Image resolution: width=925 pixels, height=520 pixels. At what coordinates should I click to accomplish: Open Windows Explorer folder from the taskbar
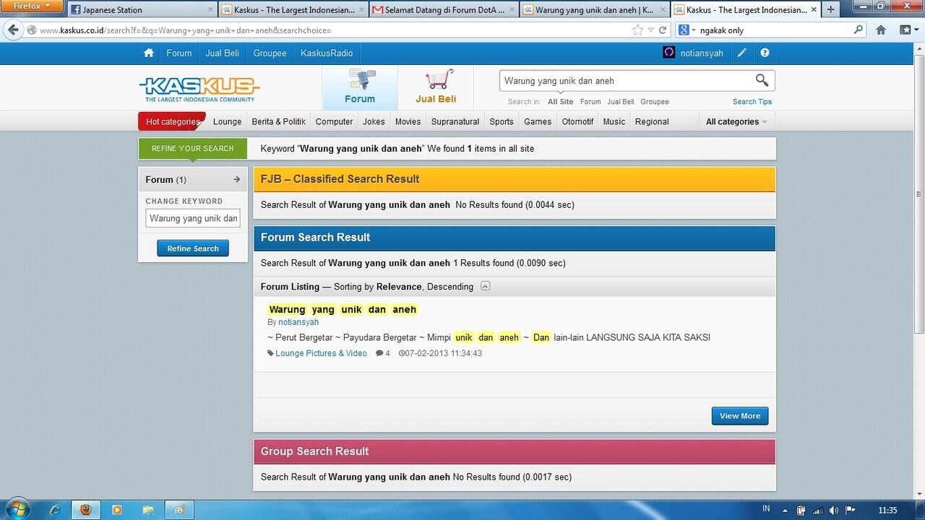[147, 510]
